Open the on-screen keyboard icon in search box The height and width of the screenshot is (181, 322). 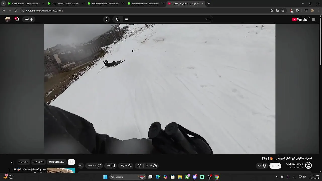point(127,19)
